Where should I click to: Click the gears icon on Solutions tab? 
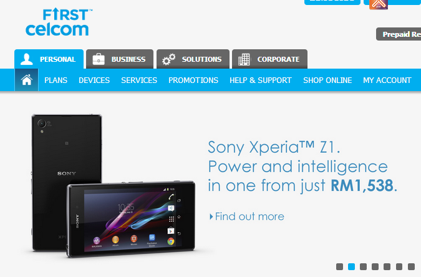[x=169, y=59]
